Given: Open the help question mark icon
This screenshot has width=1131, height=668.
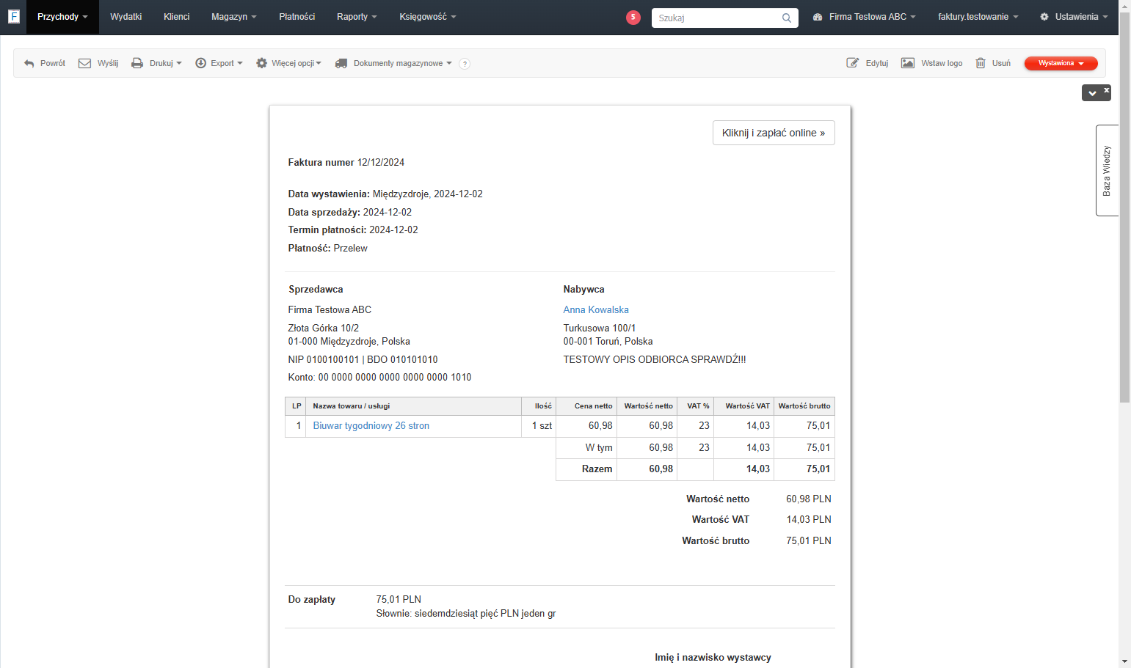Looking at the screenshot, I should coord(465,64).
